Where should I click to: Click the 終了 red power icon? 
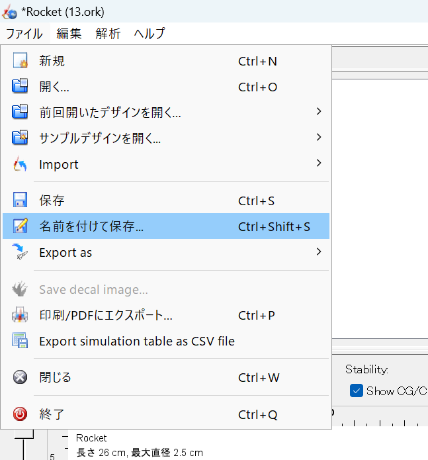point(21,414)
